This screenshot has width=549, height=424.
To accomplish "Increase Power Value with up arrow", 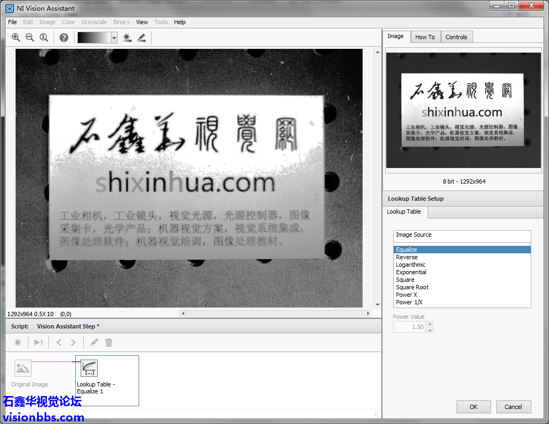I will (430, 324).
